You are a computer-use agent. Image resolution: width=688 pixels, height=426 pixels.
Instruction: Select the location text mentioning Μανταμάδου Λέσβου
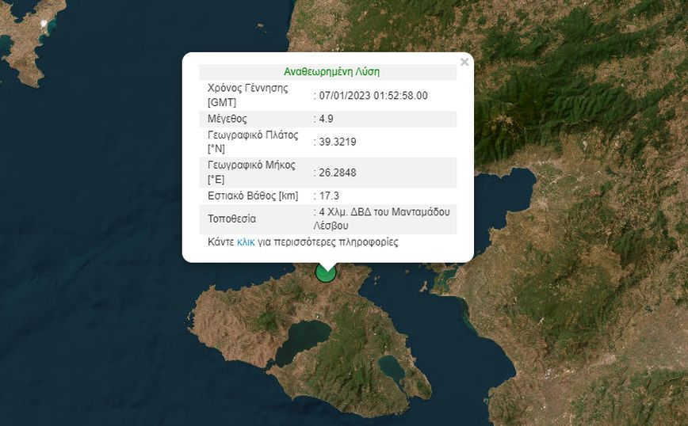384,219
